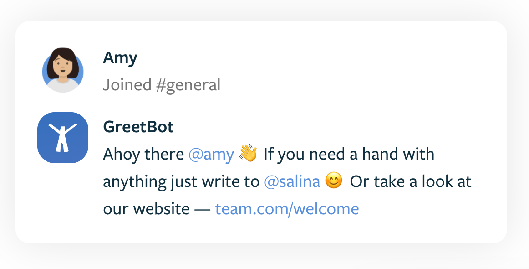This screenshot has height=269, width=529.
Task: Click the waving hand emoji
Action: coord(248,153)
